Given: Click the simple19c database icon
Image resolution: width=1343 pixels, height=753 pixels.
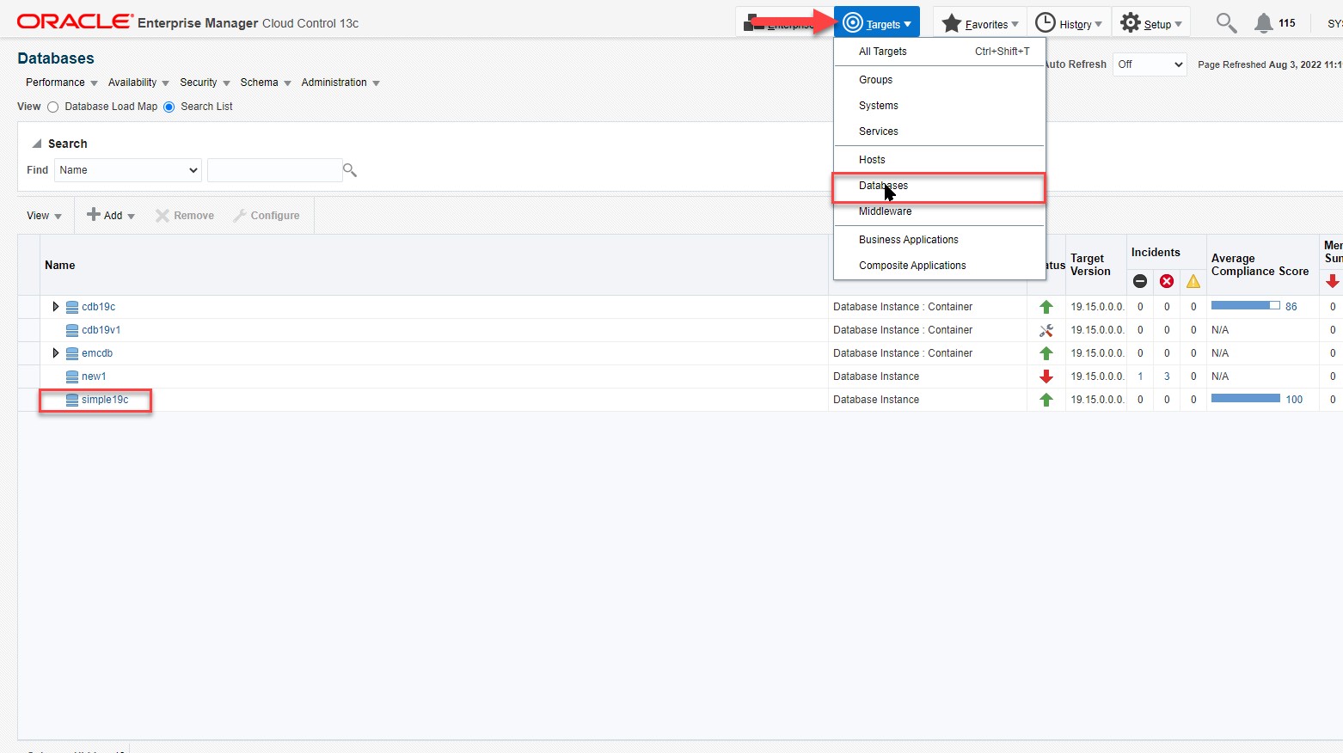Looking at the screenshot, I should pyautogui.click(x=72, y=400).
